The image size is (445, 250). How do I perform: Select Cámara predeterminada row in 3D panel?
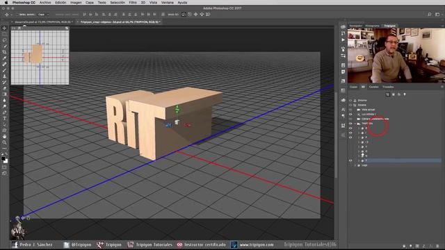point(375,119)
